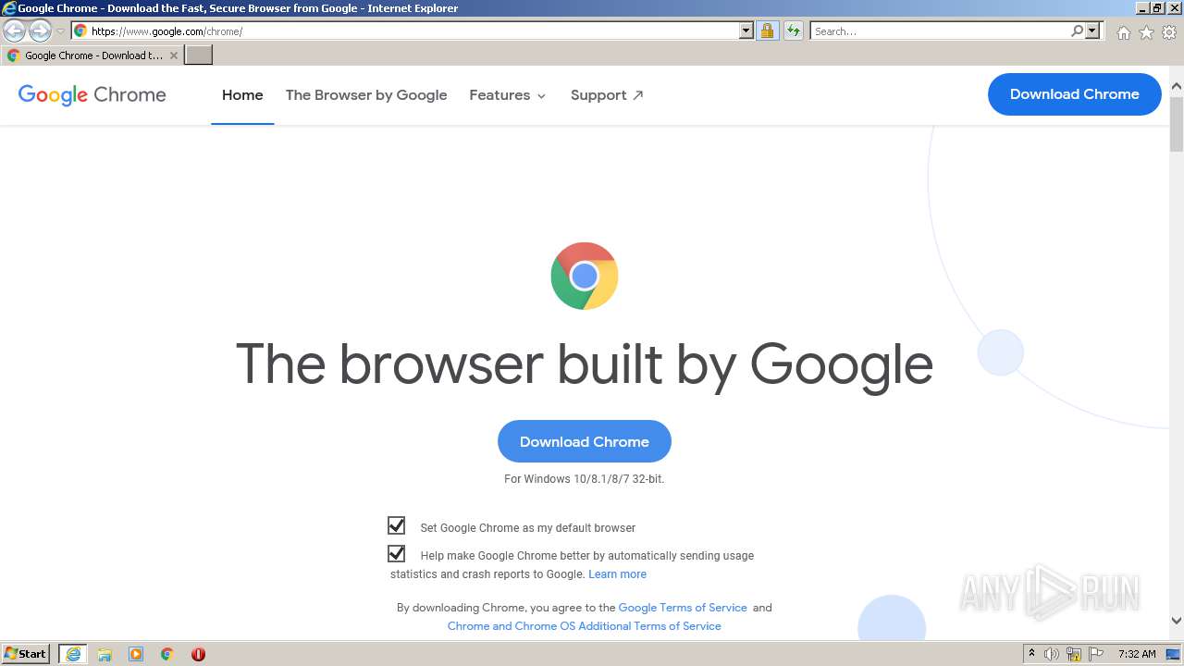Click the volume speaker tray icon
Viewport: 1184px width, 666px height.
pyautogui.click(x=1052, y=654)
